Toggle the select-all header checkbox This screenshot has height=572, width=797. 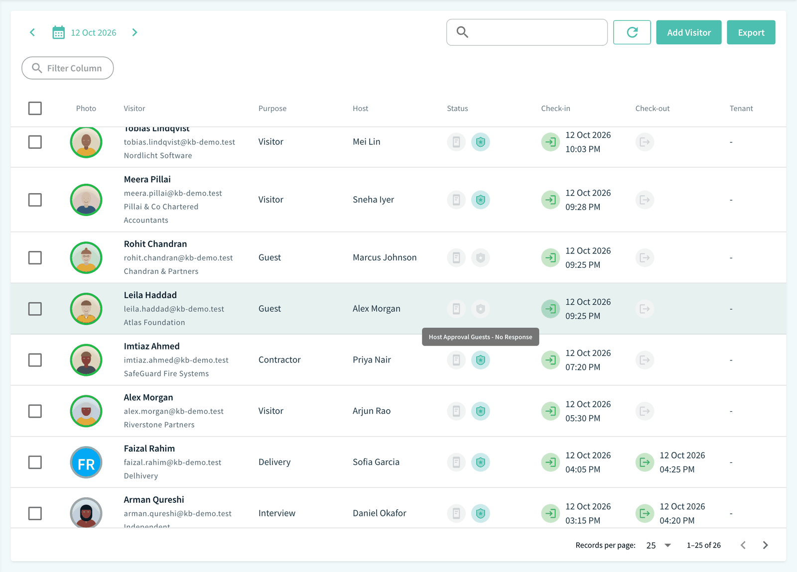35,108
